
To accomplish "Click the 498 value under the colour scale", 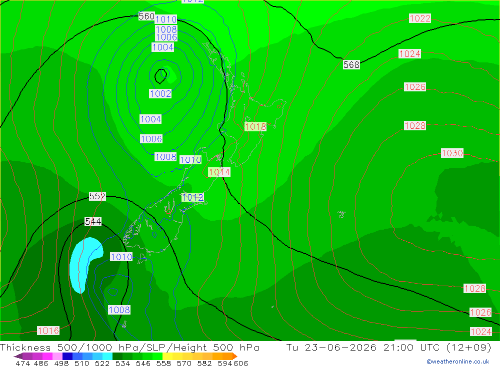I will (x=61, y=363).
